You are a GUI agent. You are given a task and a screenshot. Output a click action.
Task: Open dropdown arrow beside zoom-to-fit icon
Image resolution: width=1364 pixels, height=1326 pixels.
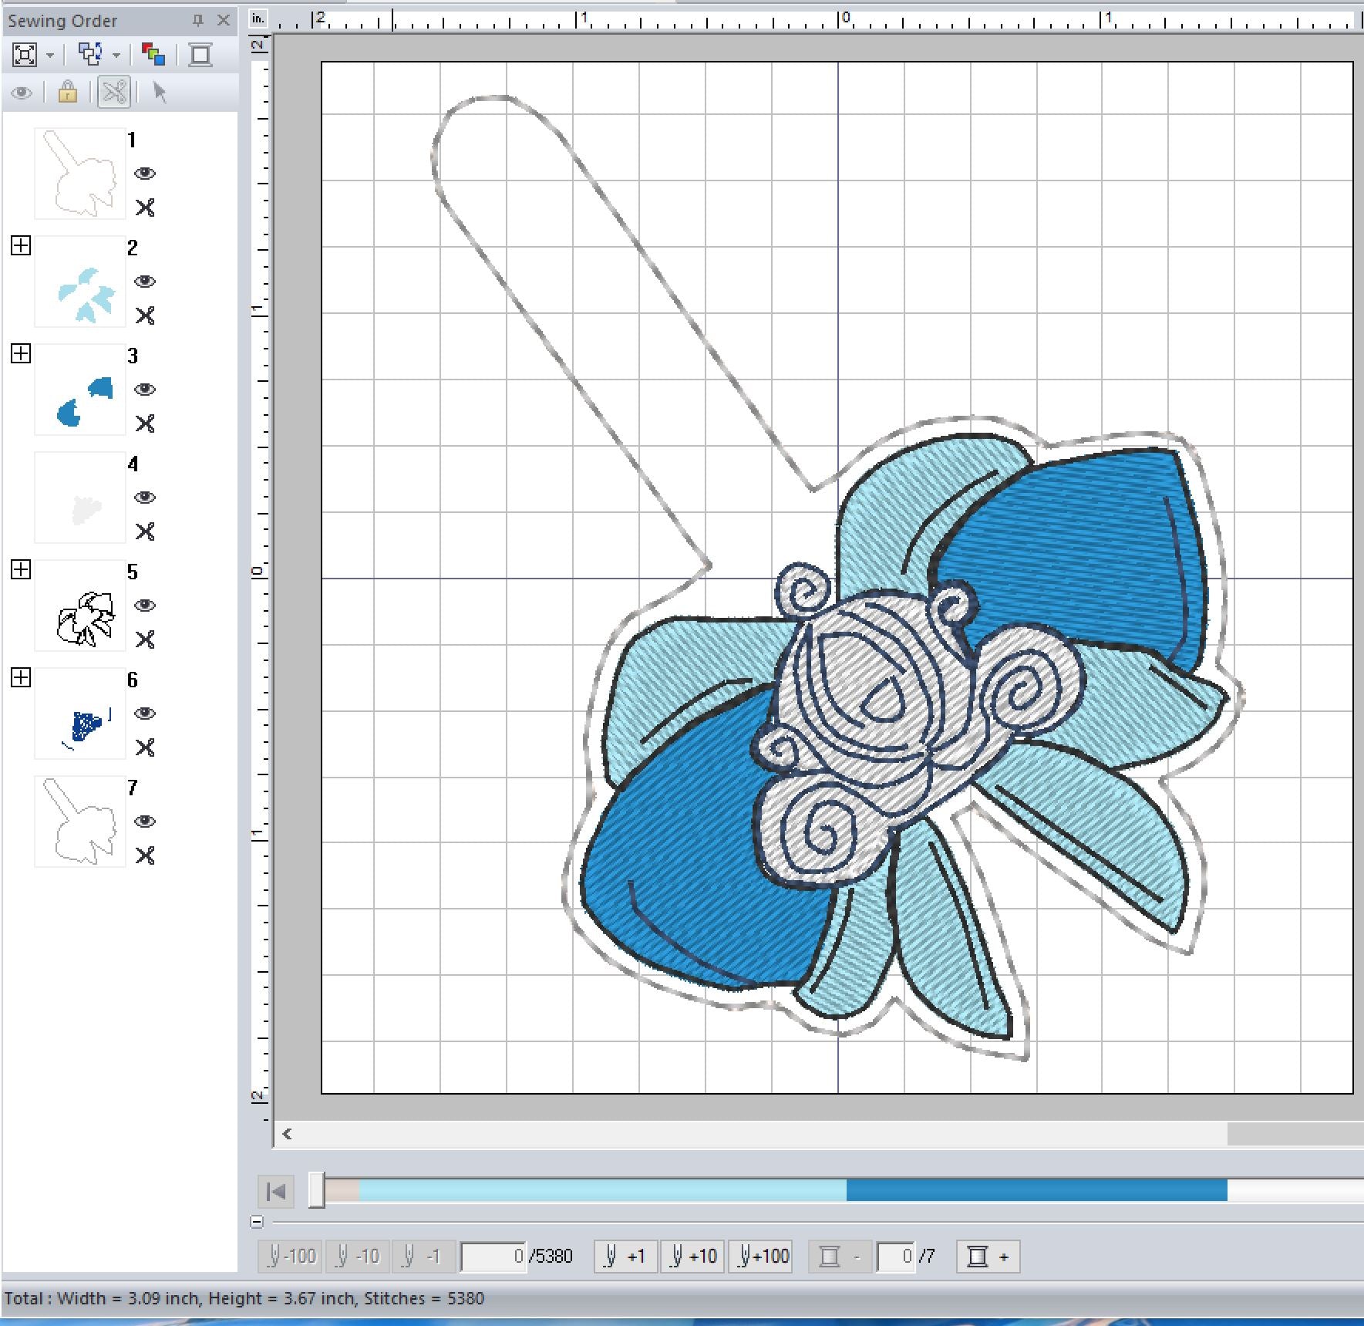(x=50, y=56)
